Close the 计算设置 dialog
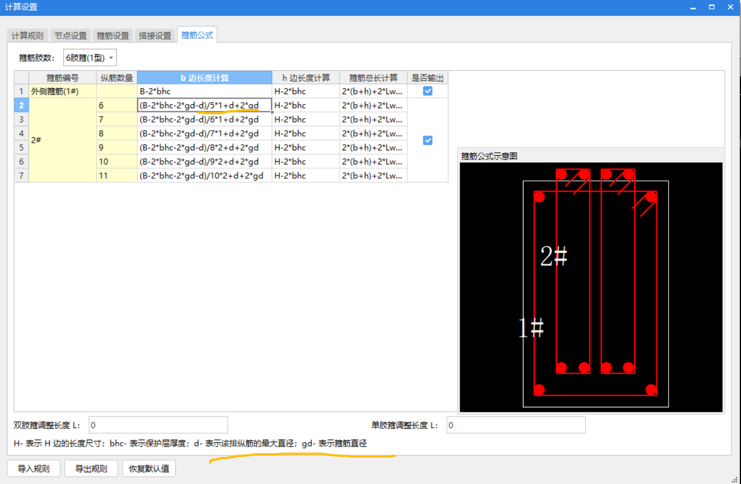Image resolution: width=741 pixels, height=484 pixels. [x=730, y=7]
